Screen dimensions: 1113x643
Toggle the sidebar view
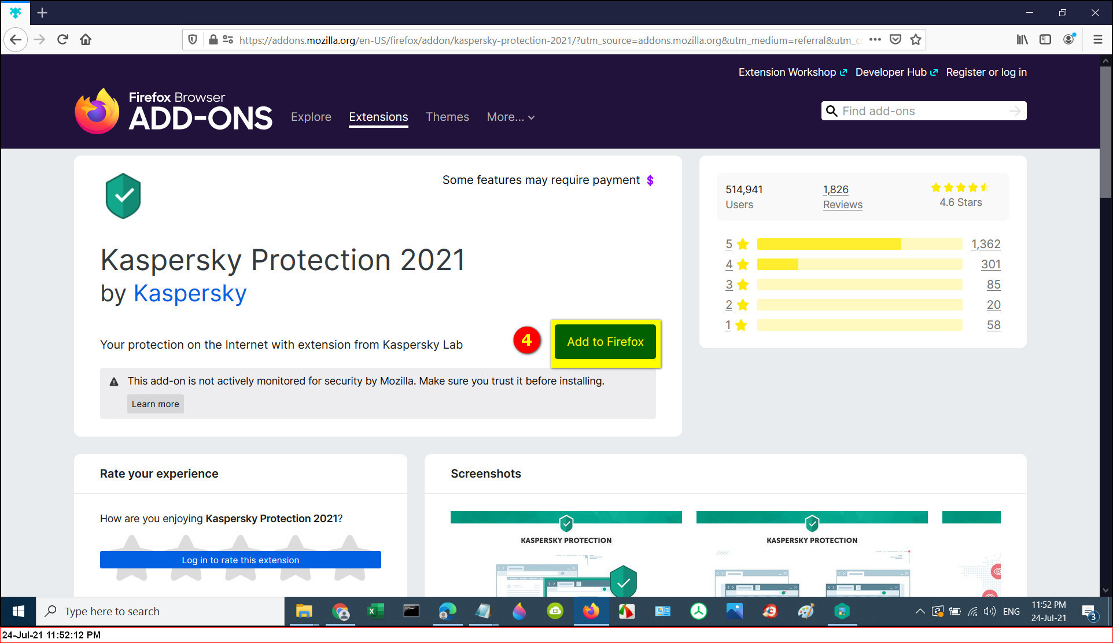pyautogui.click(x=1045, y=40)
